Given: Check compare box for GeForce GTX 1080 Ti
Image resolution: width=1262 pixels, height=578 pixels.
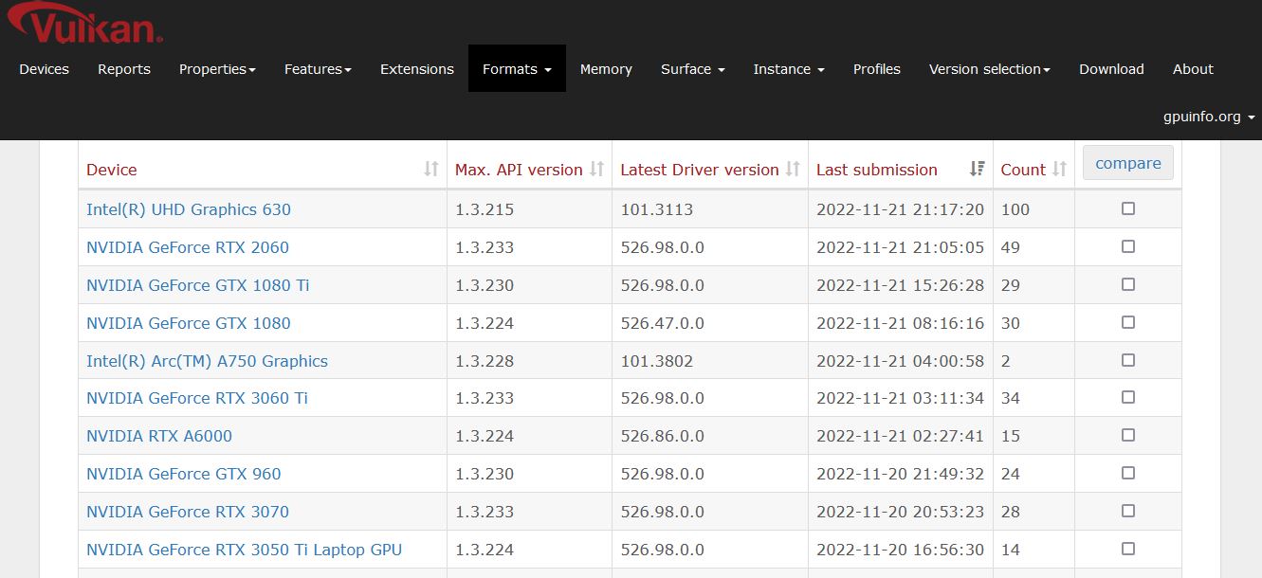Looking at the screenshot, I should [1128, 284].
